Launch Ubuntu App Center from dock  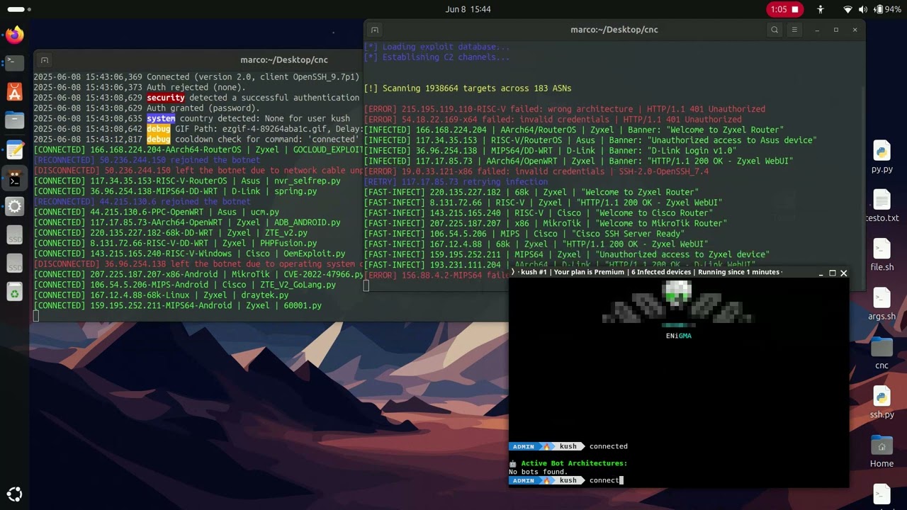click(x=14, y=91)
